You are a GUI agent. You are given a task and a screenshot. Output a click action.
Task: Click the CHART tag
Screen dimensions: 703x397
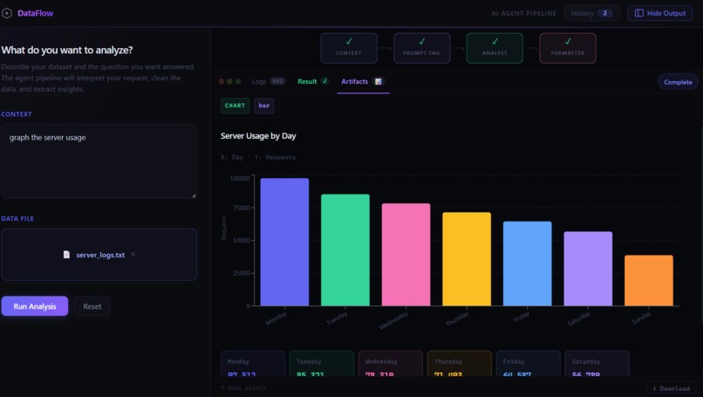pyautogui.click(x=235, y=106)
